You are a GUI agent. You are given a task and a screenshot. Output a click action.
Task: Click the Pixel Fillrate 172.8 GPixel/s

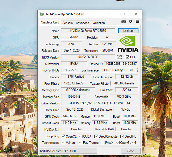click(74, 83)
